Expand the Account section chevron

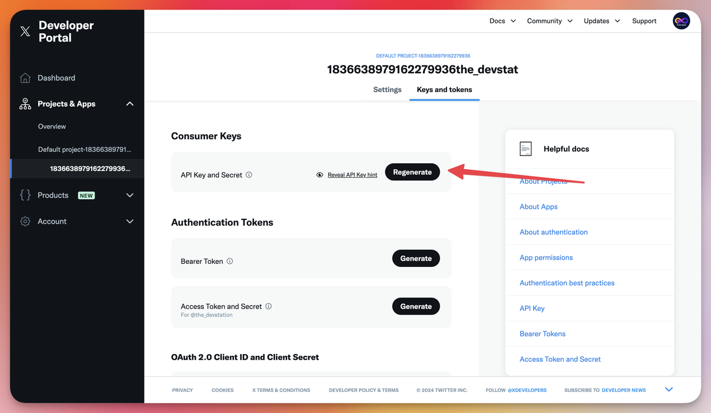130,221
